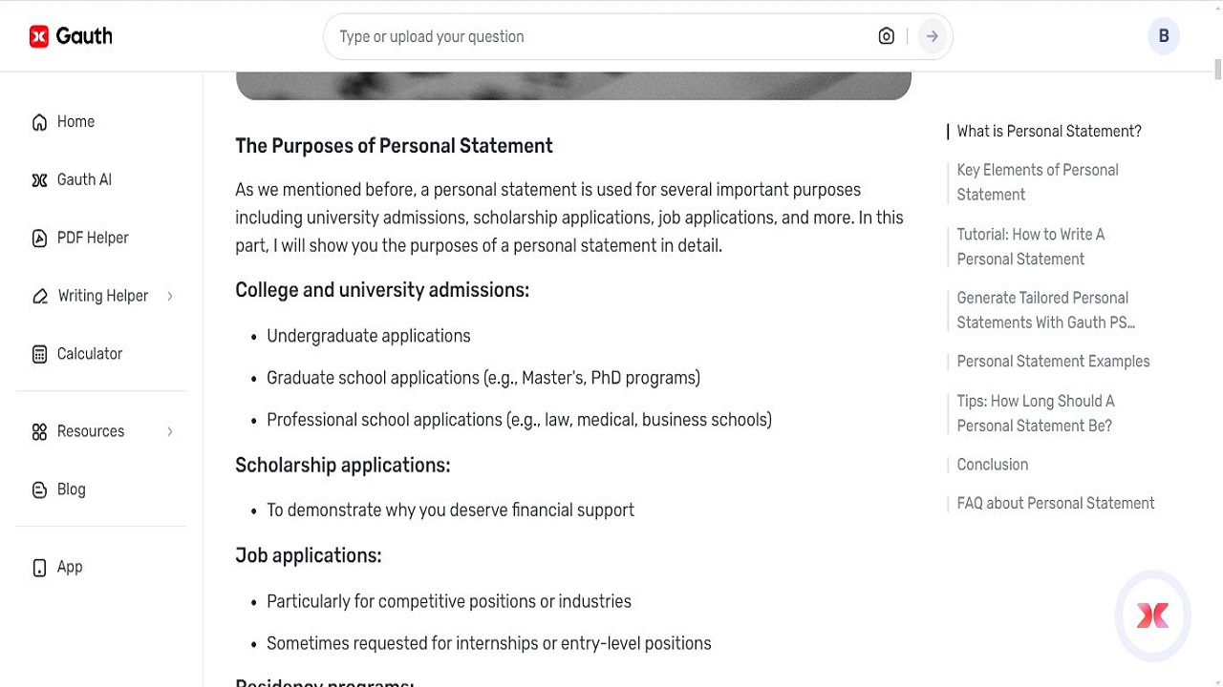This screenshot has width=1223, height=687.
Task: Click the Gauth logo icon
Action: 38,35
